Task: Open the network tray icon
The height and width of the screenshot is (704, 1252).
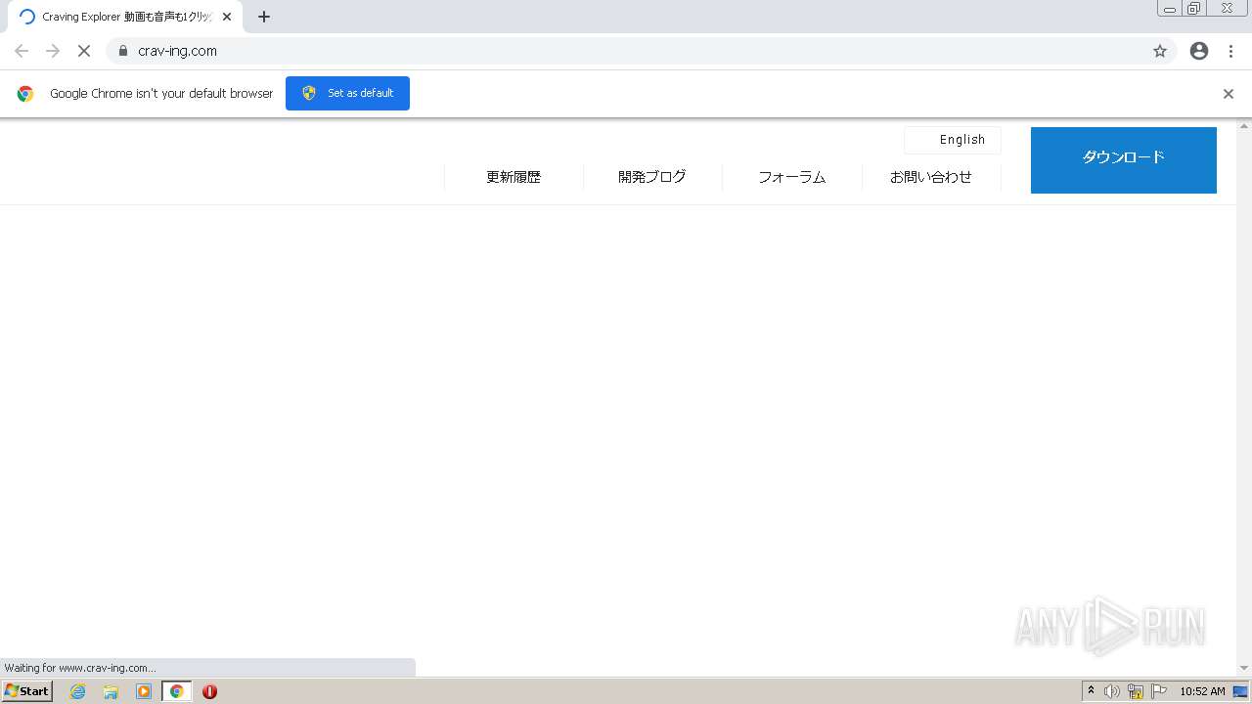Action: click(x=1136, y=691)
